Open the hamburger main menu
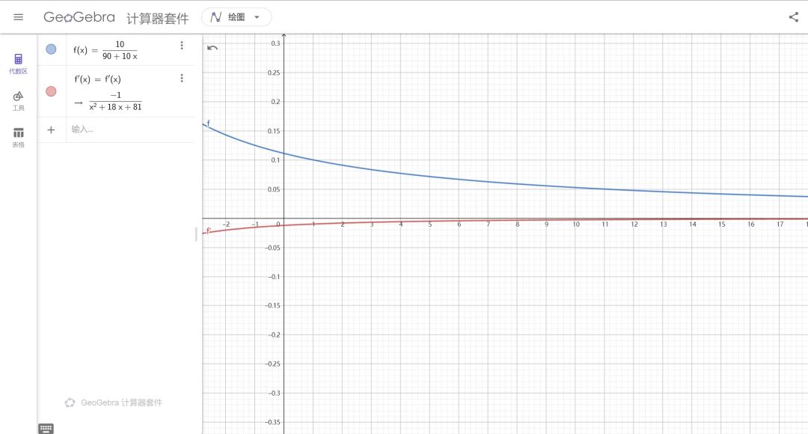Viewport: 808px width, 434px height. tap(18, 17)
